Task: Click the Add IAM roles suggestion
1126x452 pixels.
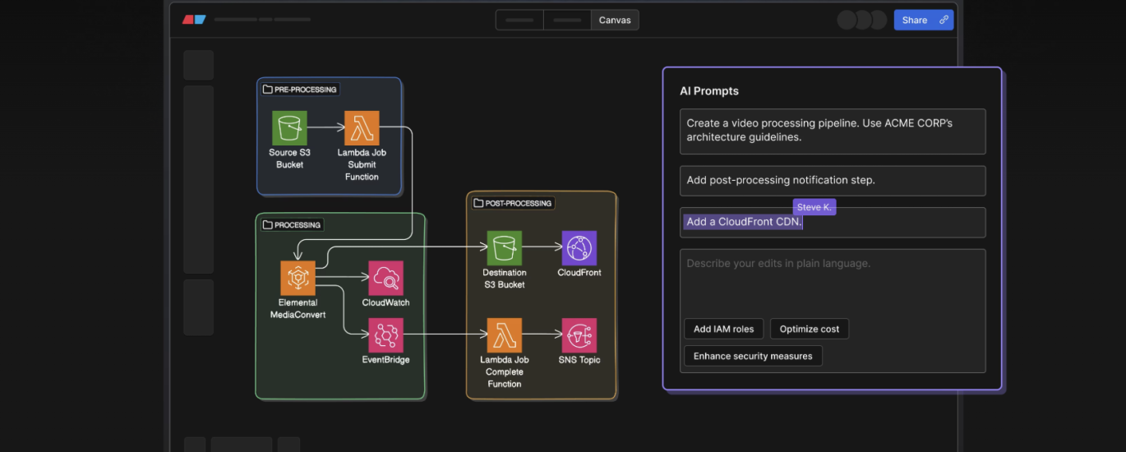Action: (723, 329)
